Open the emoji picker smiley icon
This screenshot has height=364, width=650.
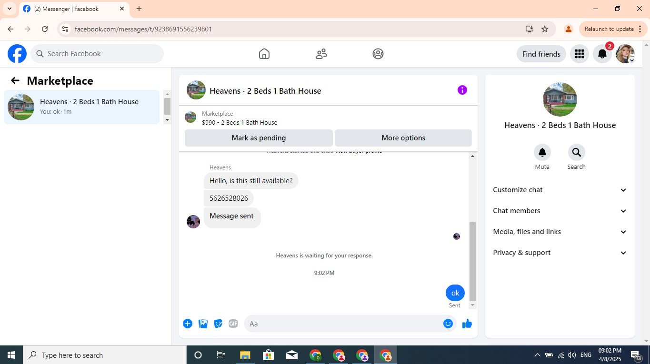[x=448, y=324]
